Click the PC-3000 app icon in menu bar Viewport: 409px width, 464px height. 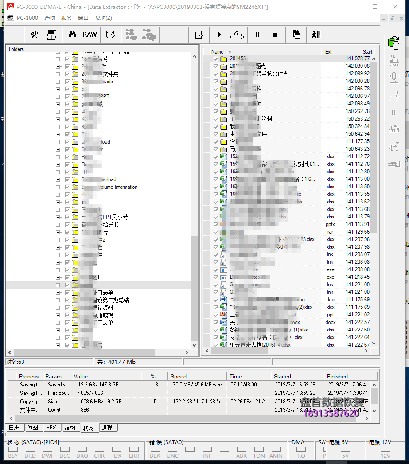pyautogui.click(x=10, y=18)
